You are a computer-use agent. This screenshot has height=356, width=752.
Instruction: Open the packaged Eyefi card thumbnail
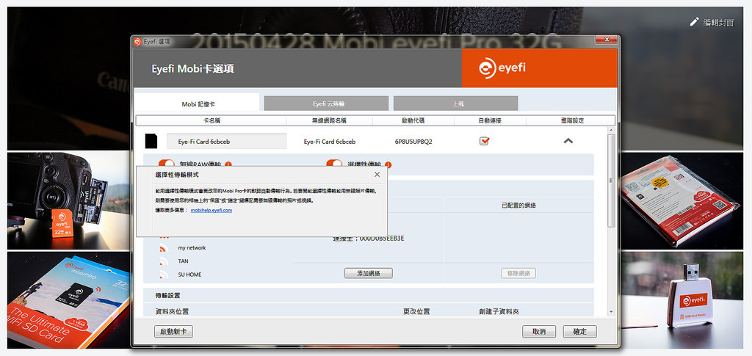(x=681, y=201)
